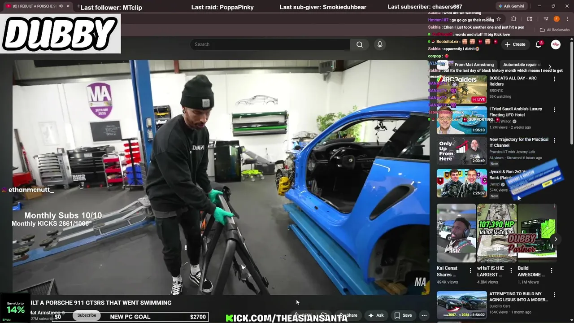Image resolution: width=574 pixels, height=323 pixels.
Task: Open Jynxzi & Ron 2v2 thumbnail
Action: (x=462, y=183)
